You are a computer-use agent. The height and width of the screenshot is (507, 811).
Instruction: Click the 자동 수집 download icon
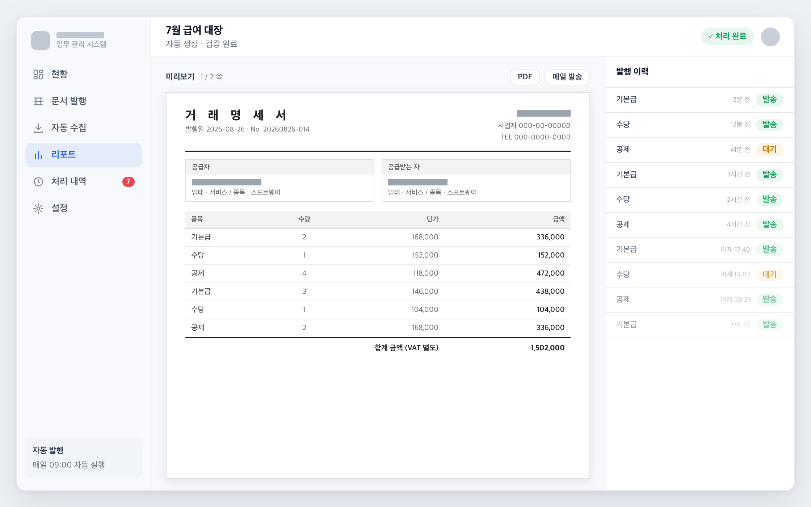coord(38,128)
